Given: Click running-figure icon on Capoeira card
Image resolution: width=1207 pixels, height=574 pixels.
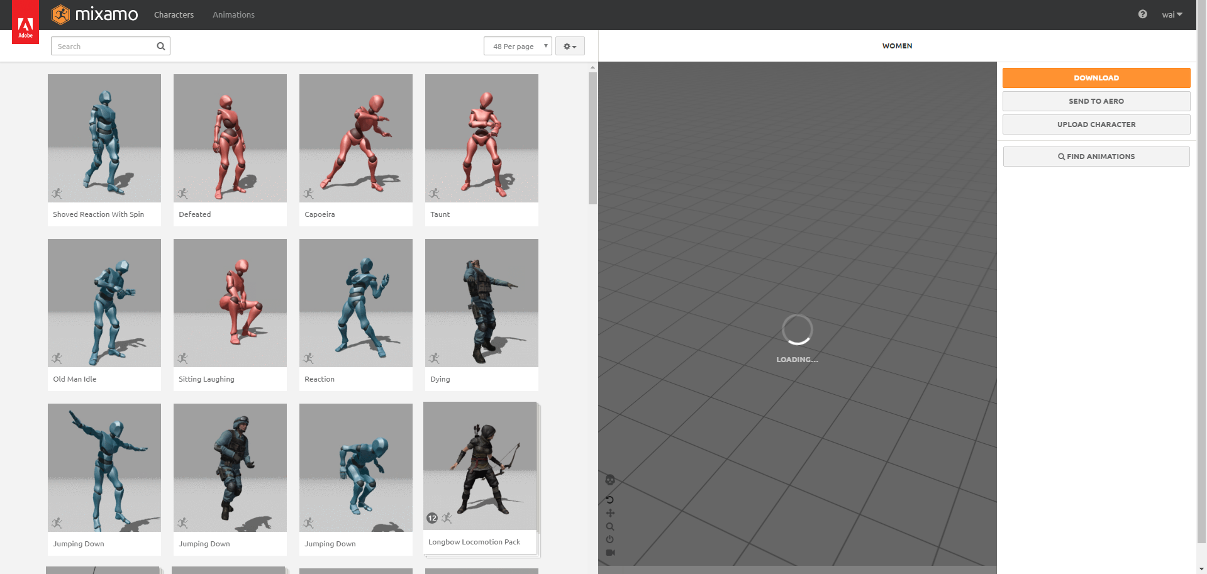Looking at the screenshot, I should pyautogui.click(x=309, y=193).
